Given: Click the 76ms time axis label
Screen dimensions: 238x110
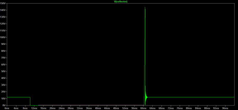Looking at the screenshot, I should click(180, 108).
